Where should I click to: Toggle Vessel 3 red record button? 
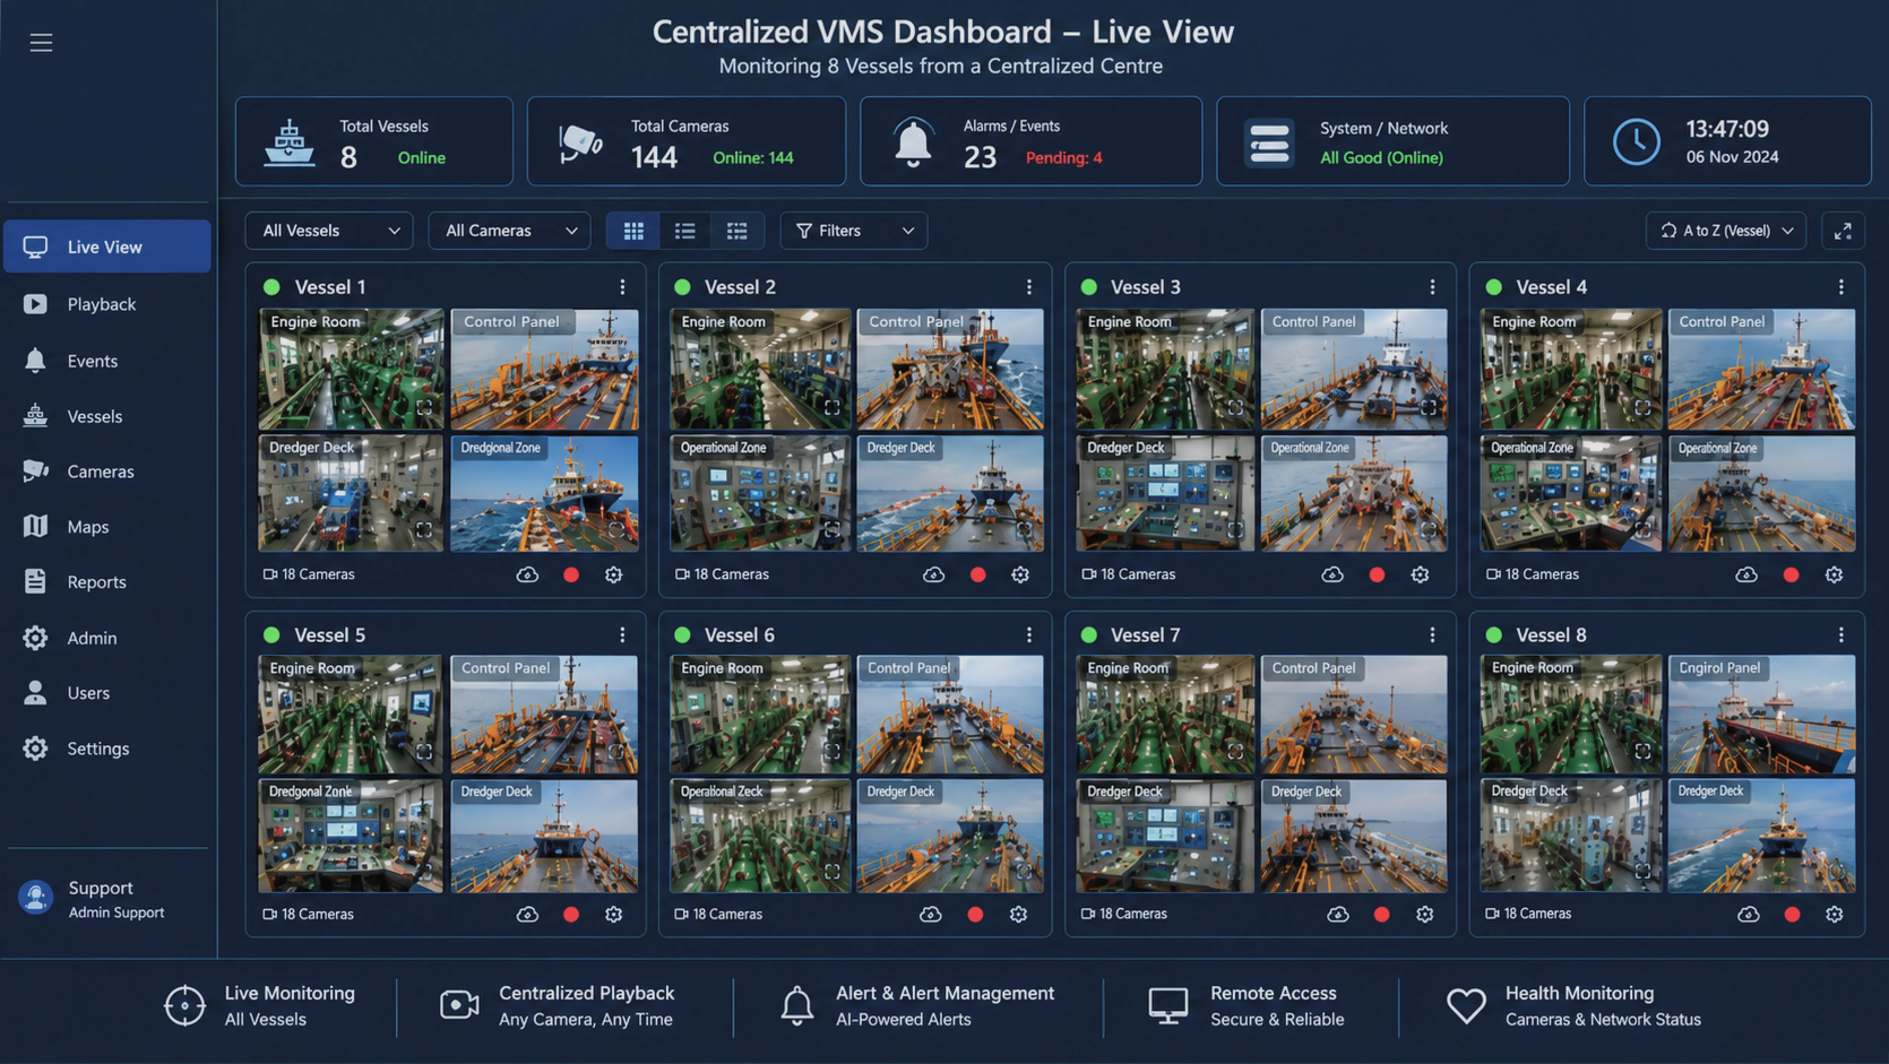click(x=1377, y=575)
